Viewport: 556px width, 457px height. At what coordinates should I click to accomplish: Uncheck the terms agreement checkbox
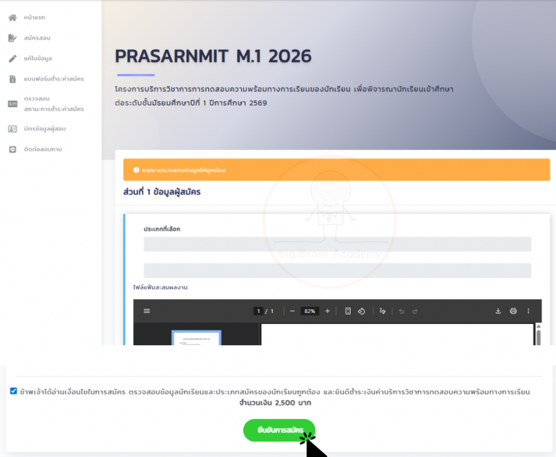[14, 391]
